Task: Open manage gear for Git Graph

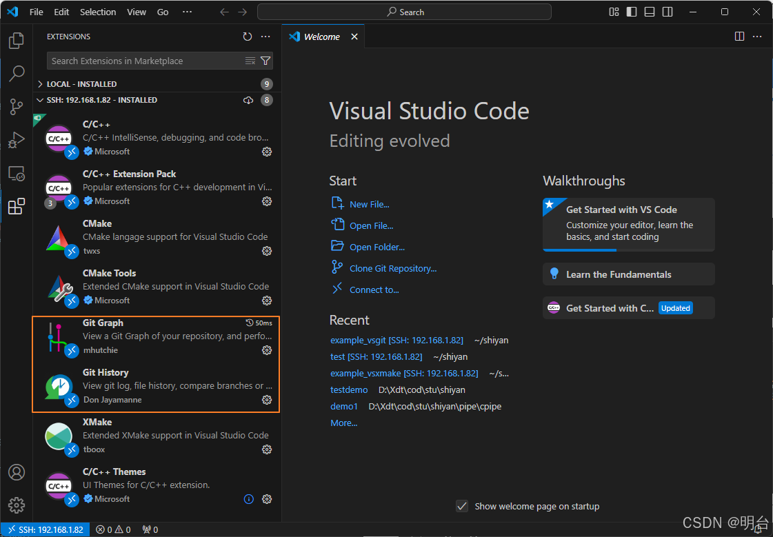Action: tap(267, 350)
